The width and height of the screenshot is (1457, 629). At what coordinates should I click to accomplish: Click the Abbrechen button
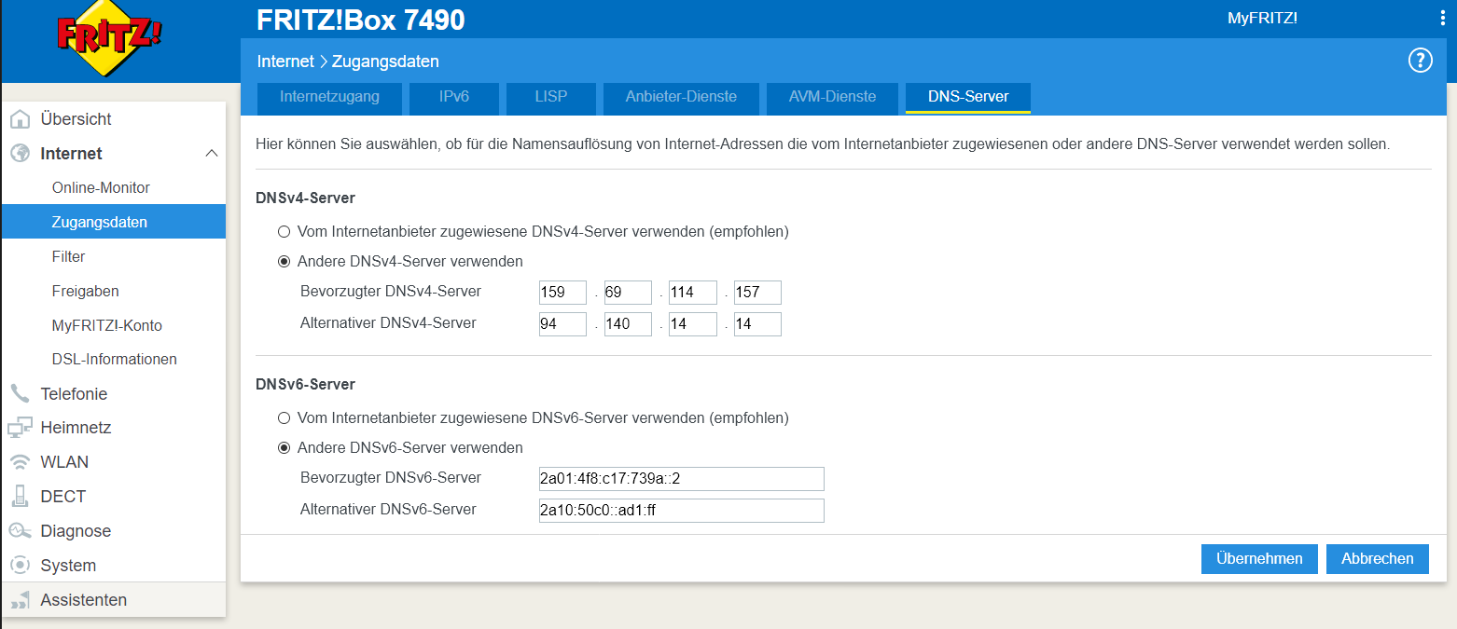[1378, 559]
